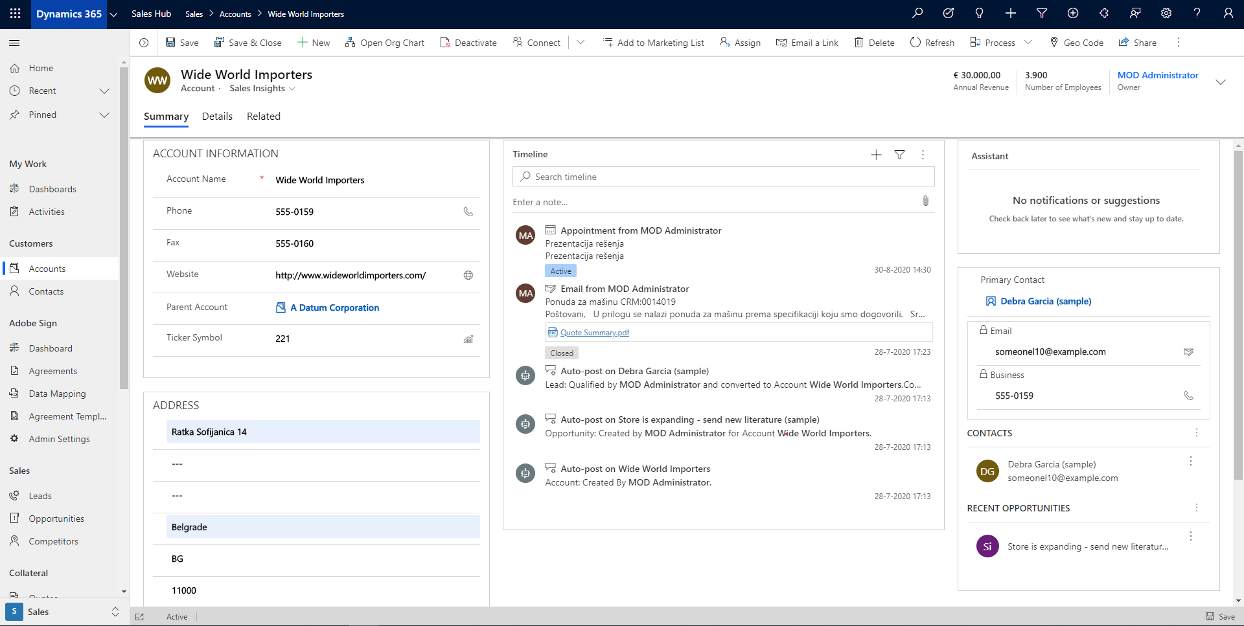Screen dimensions: 1244x626
Task: Open the Quote Summary.pdf attachment link
Action: [x=594, y=333]
